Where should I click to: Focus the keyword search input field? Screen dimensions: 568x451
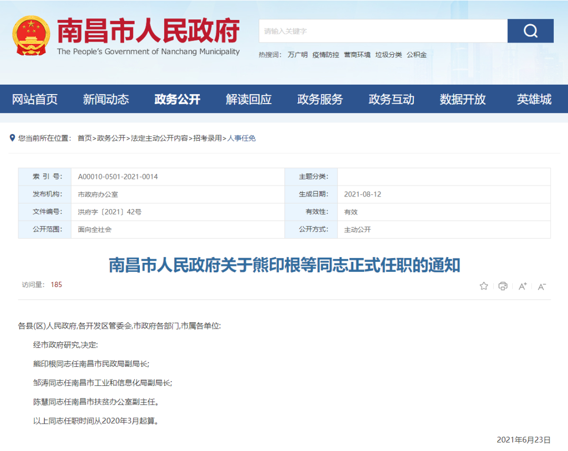(x=383, y=31)
